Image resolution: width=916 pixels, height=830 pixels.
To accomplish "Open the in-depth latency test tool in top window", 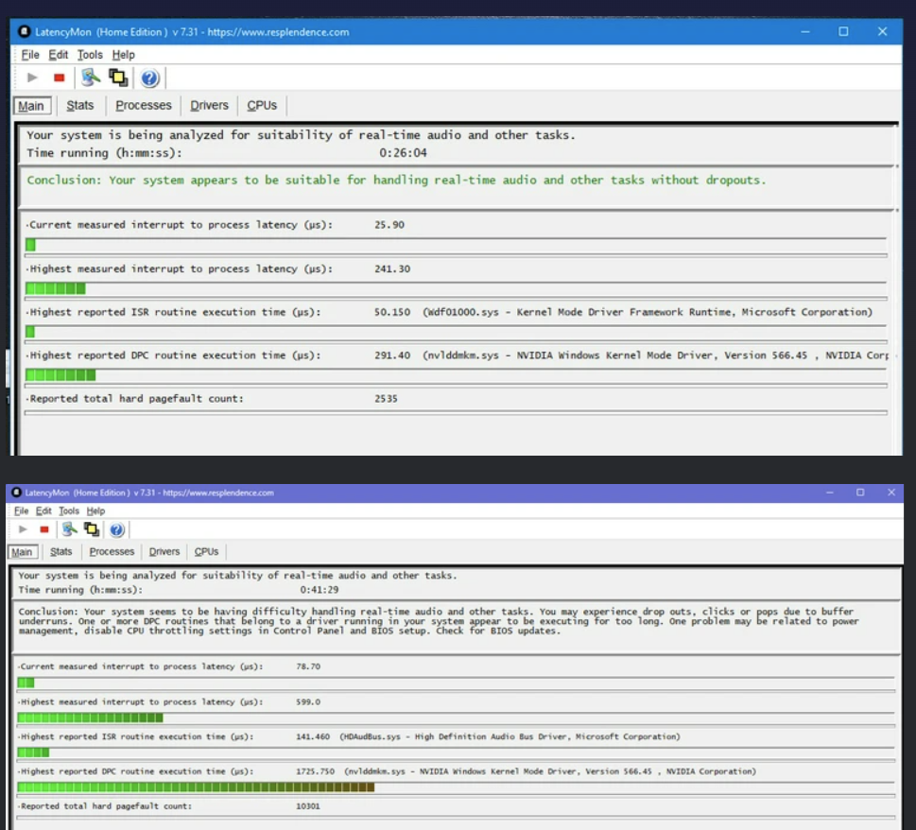I will (91, 78).
